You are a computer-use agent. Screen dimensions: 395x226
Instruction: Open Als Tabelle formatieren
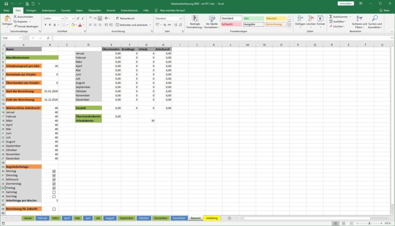point(212,22)
